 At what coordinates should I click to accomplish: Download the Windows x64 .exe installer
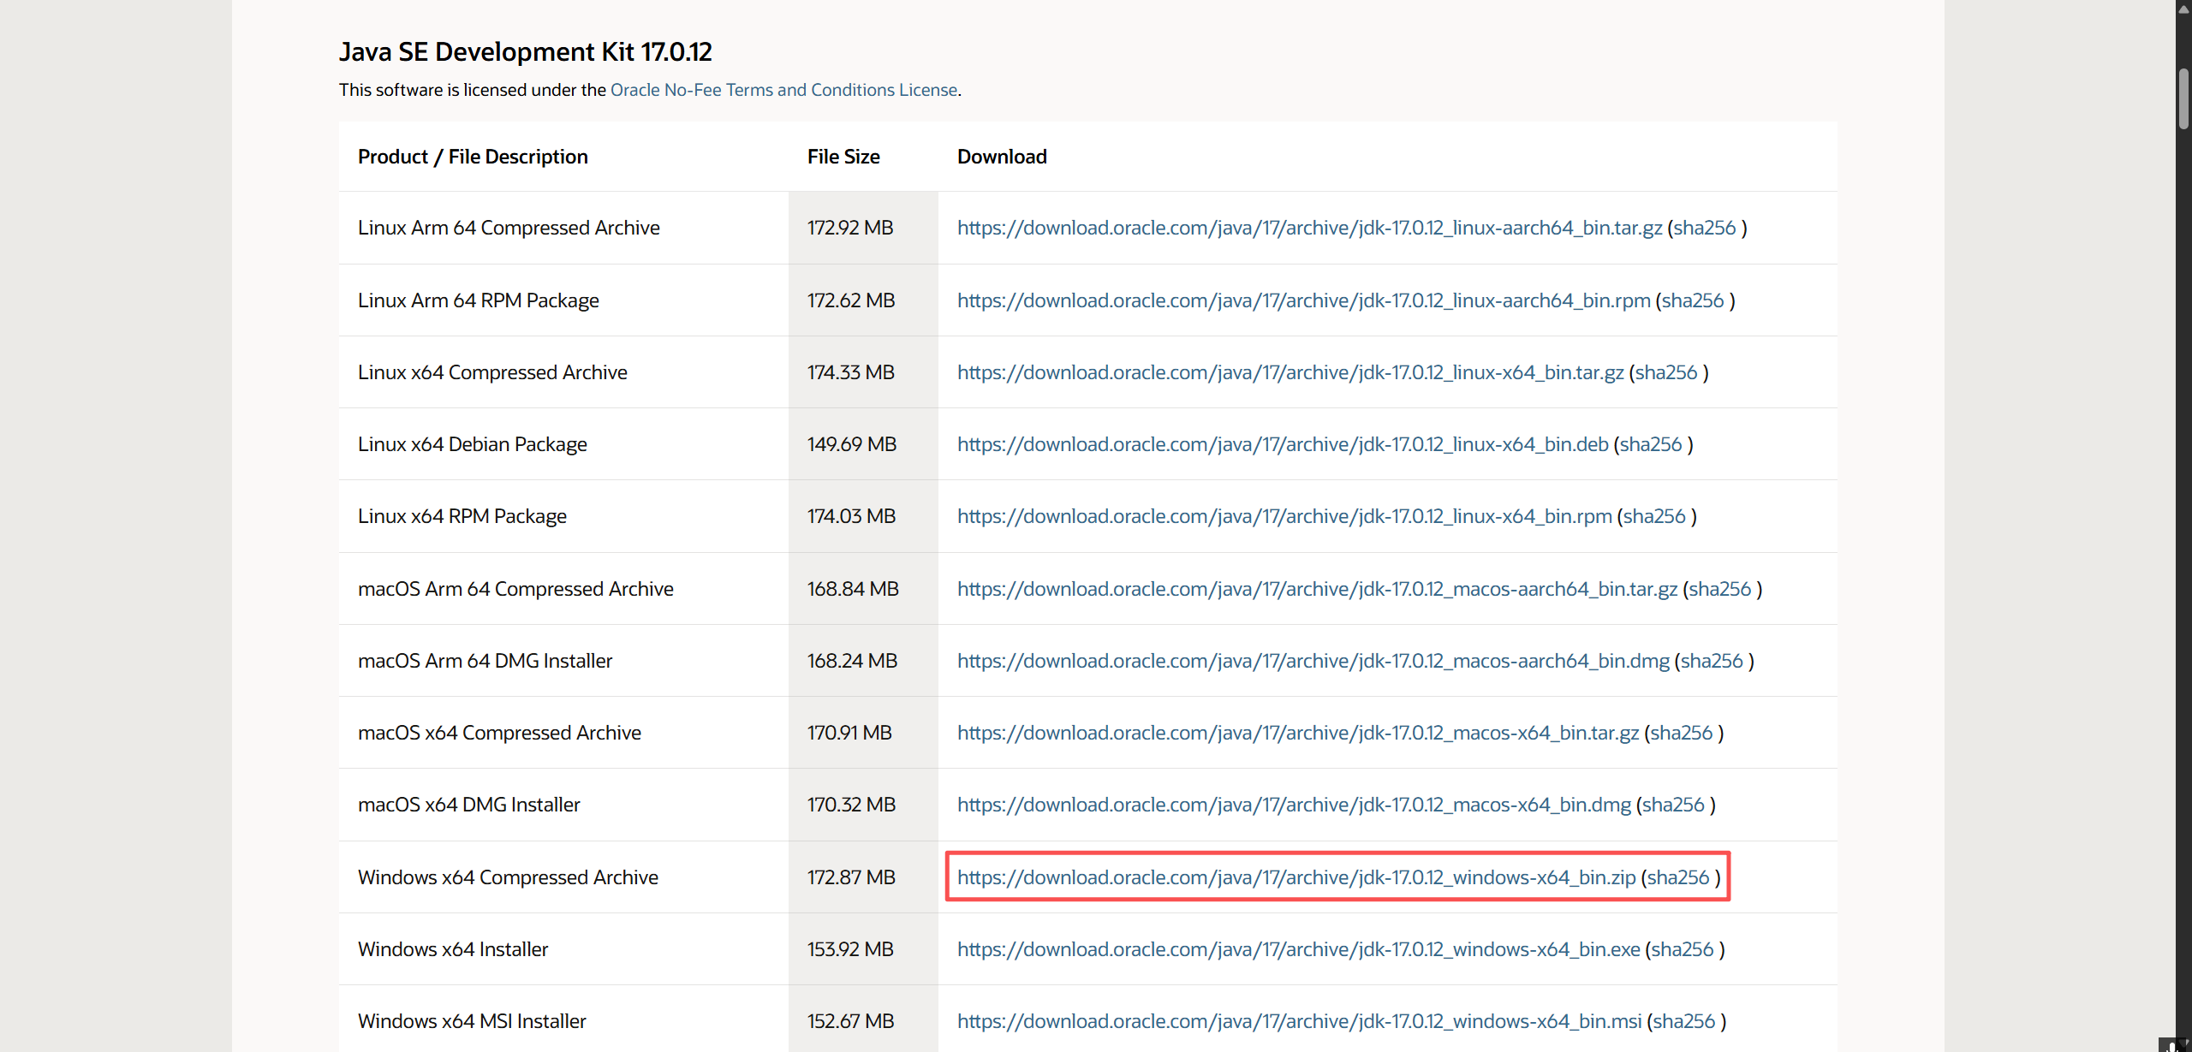pos(1298,949)
